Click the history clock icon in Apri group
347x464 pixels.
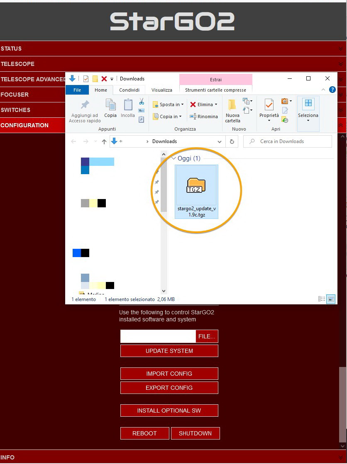(285, 119)
